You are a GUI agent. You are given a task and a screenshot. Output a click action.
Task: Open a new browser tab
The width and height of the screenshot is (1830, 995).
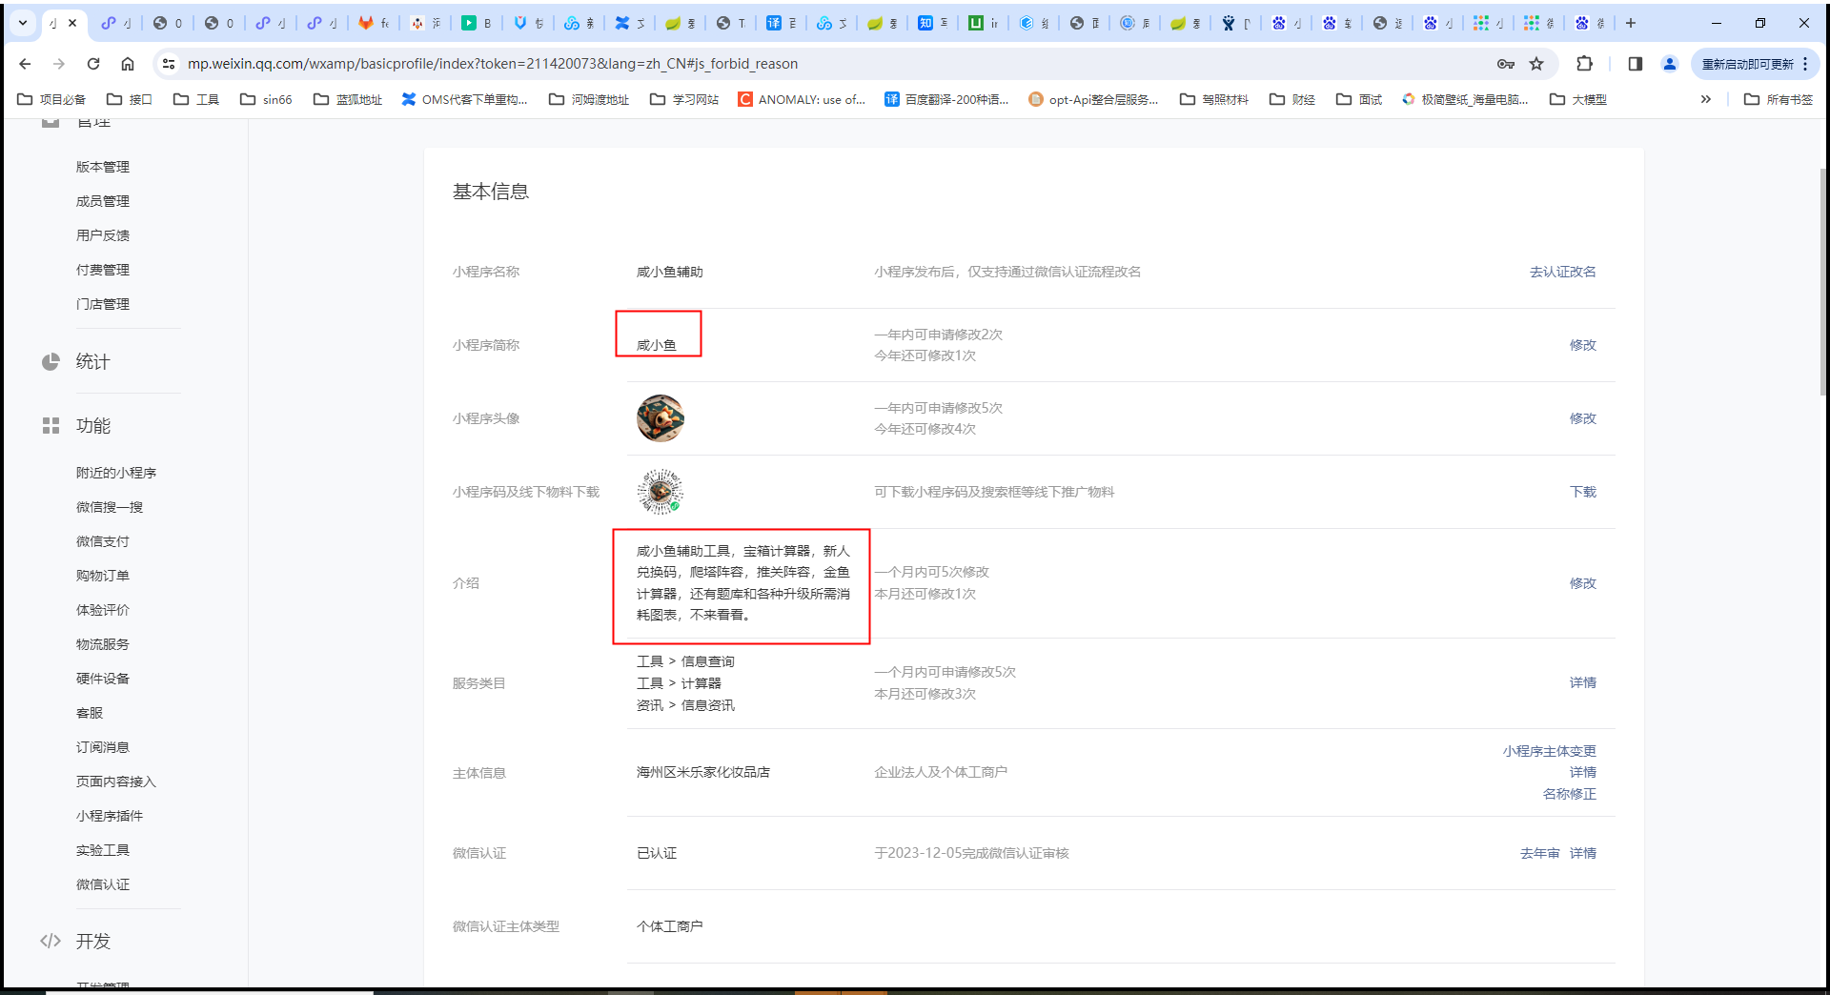pyautogui.click(x=1631, y=23)
